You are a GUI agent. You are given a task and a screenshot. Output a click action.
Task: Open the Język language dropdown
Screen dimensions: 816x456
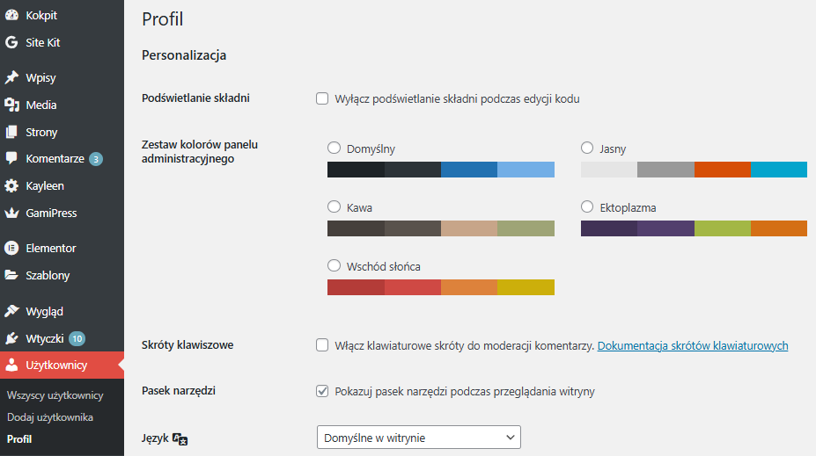click(x=418, y=437)
